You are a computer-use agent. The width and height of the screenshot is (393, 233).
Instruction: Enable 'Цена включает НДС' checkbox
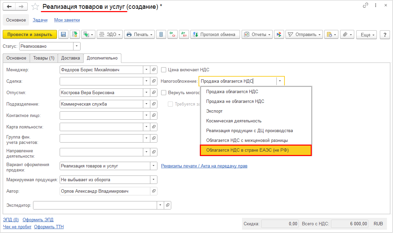point(164,70)
